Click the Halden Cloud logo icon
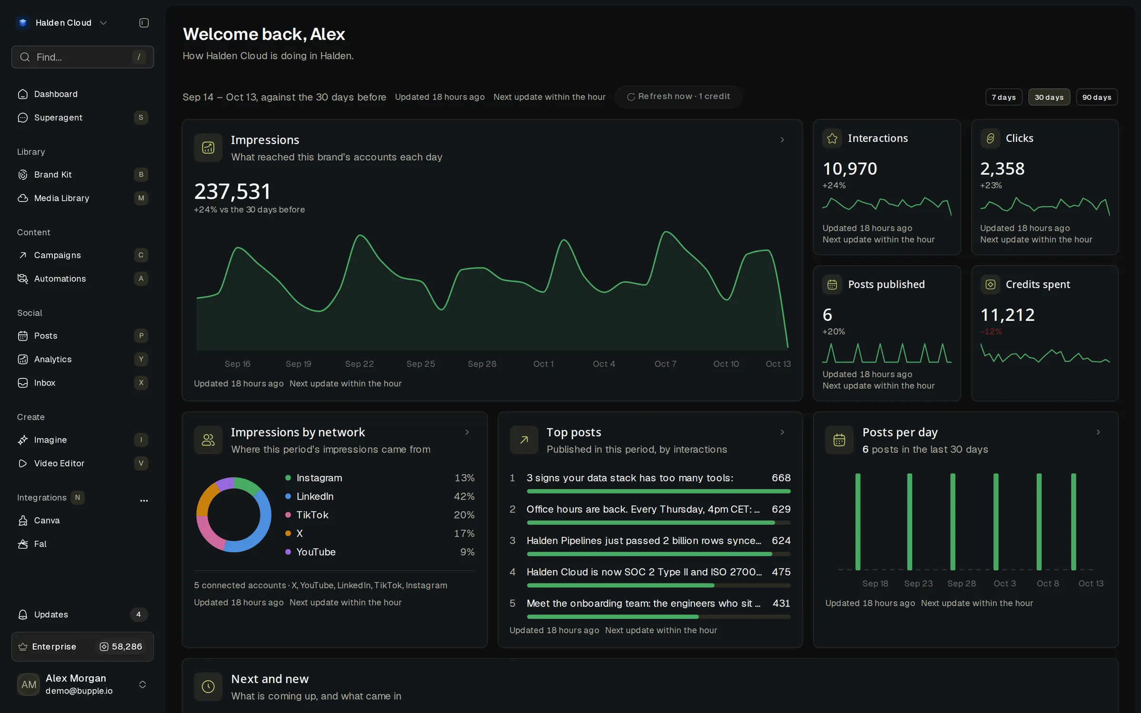 [x=22, y=23]
